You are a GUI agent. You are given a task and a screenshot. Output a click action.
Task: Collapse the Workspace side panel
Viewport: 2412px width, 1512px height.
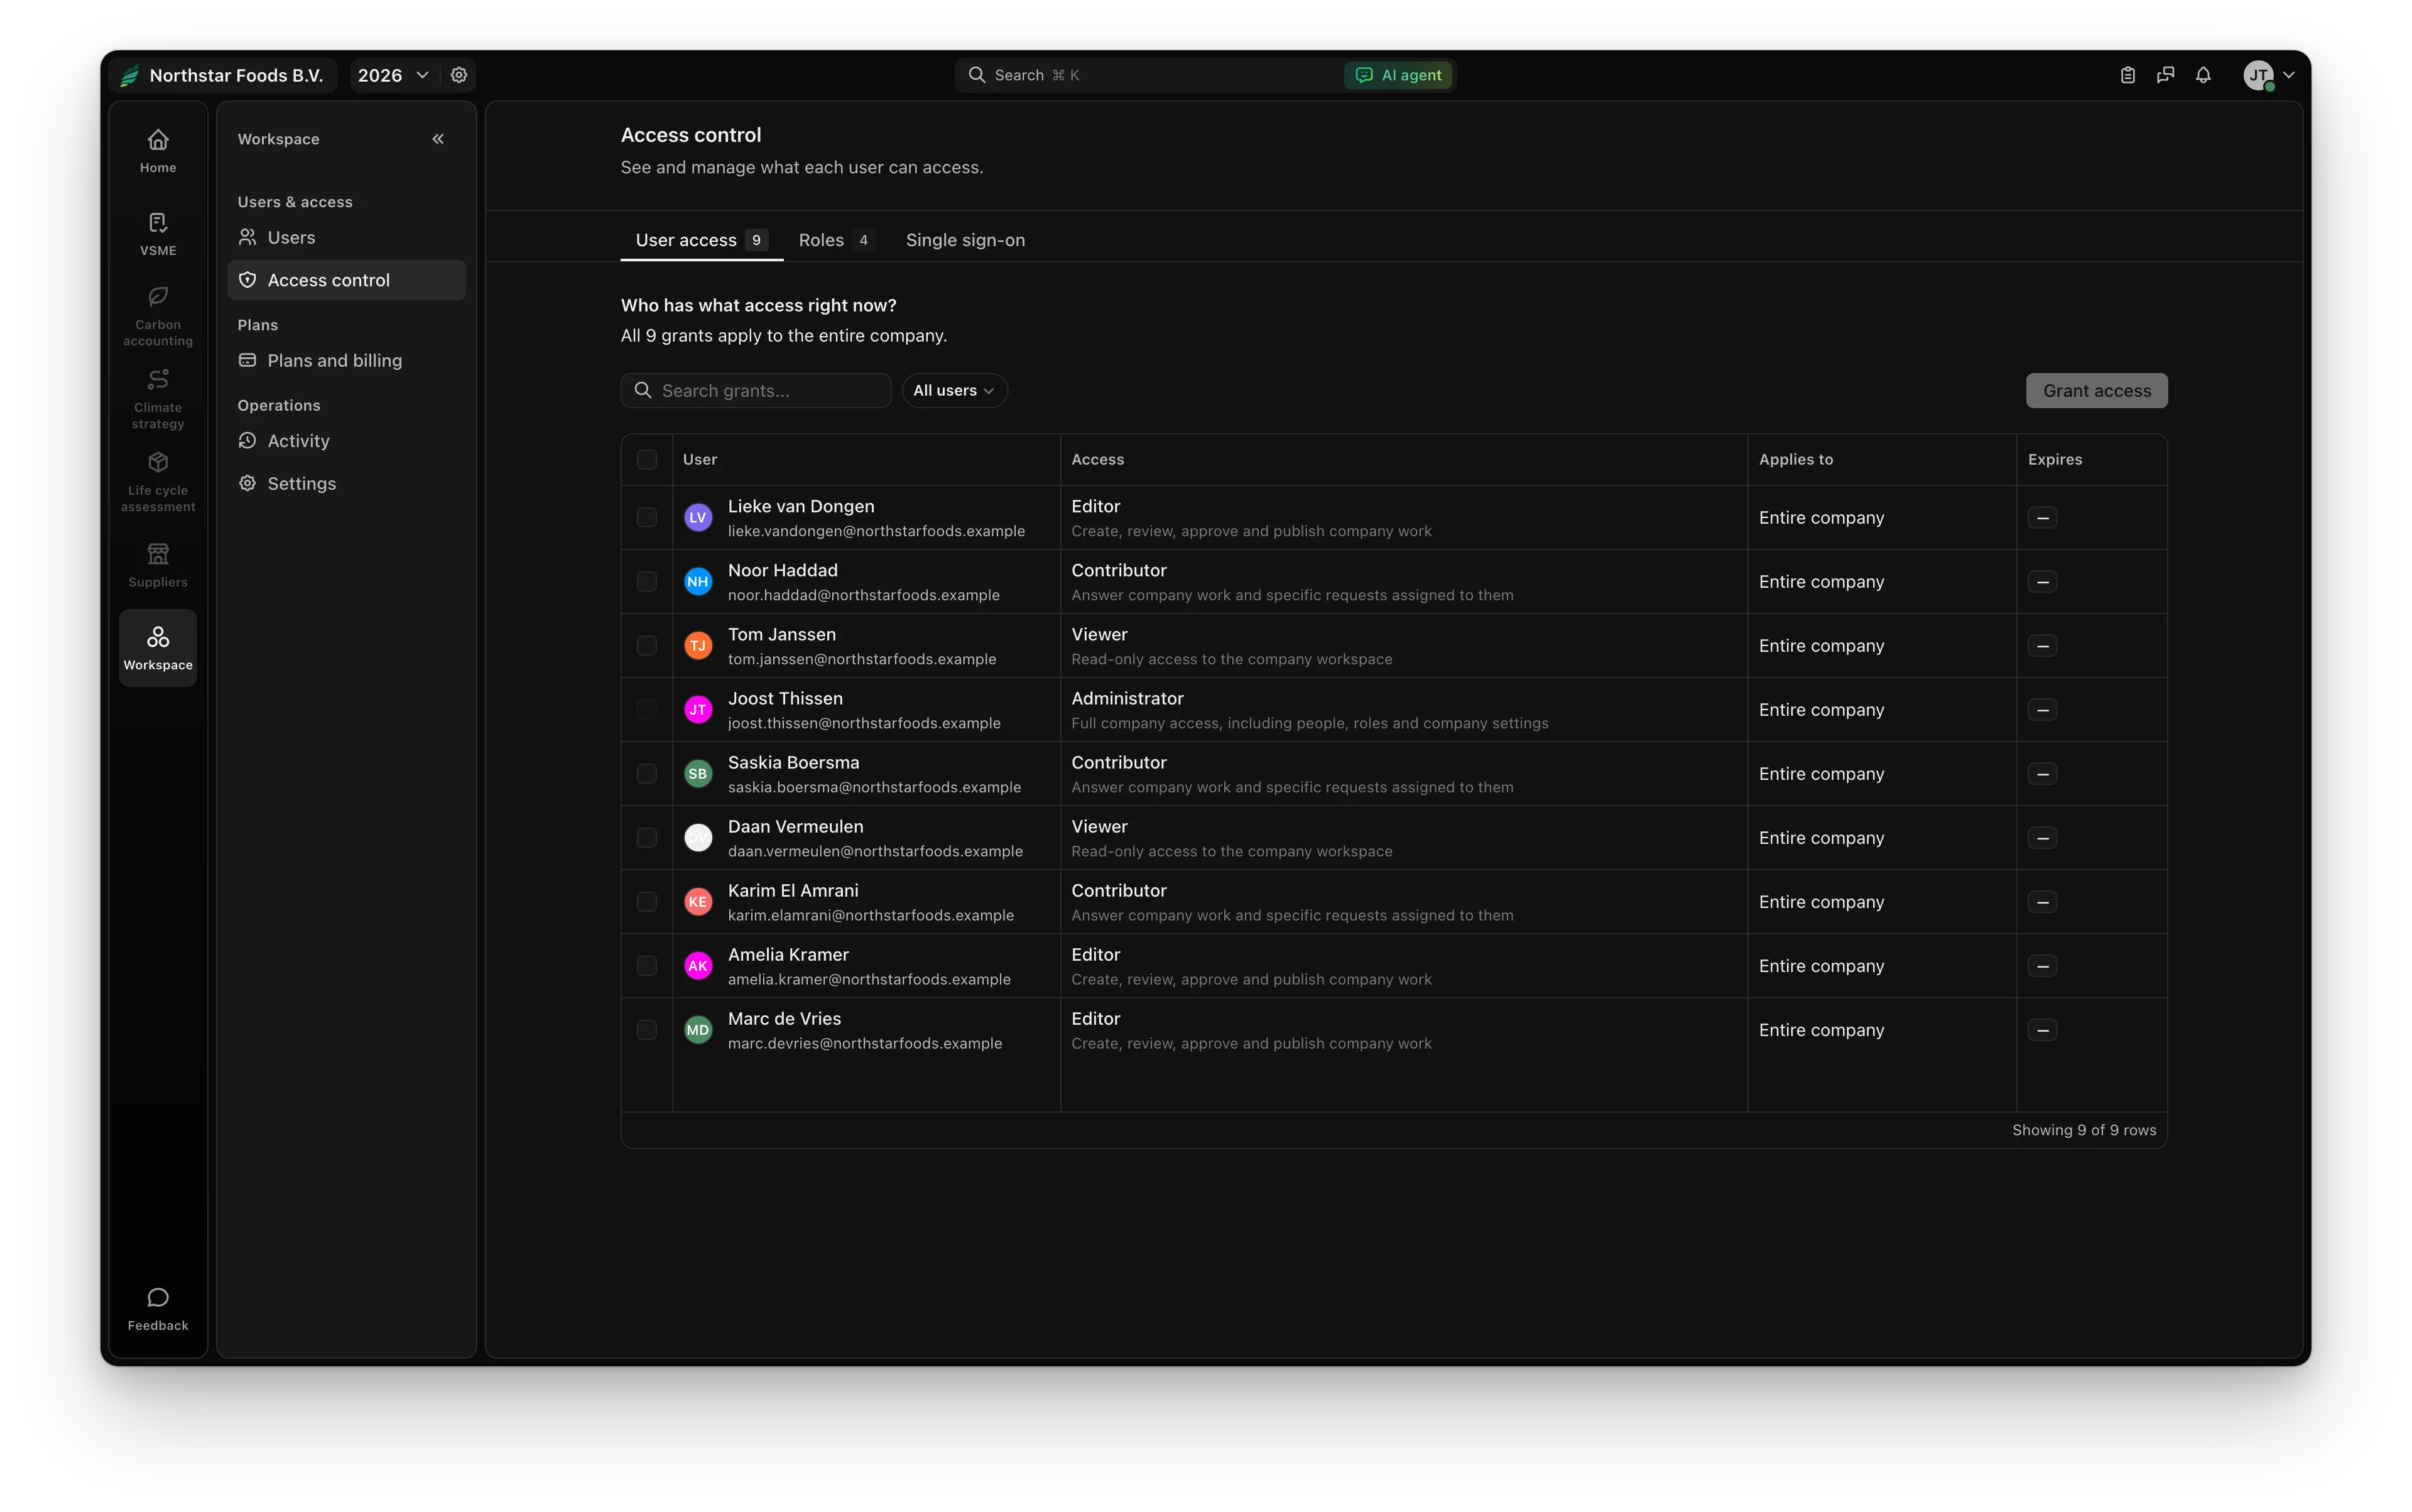(438, 139)
